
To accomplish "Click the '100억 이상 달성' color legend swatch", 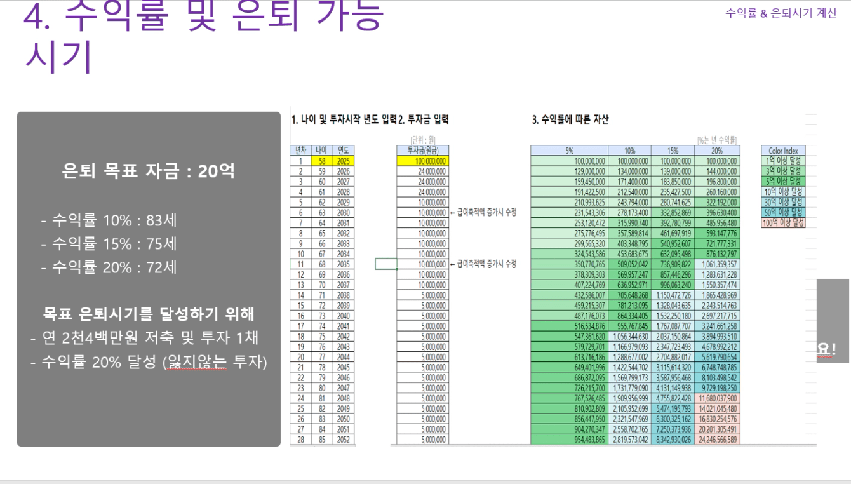I will [783, 222].
